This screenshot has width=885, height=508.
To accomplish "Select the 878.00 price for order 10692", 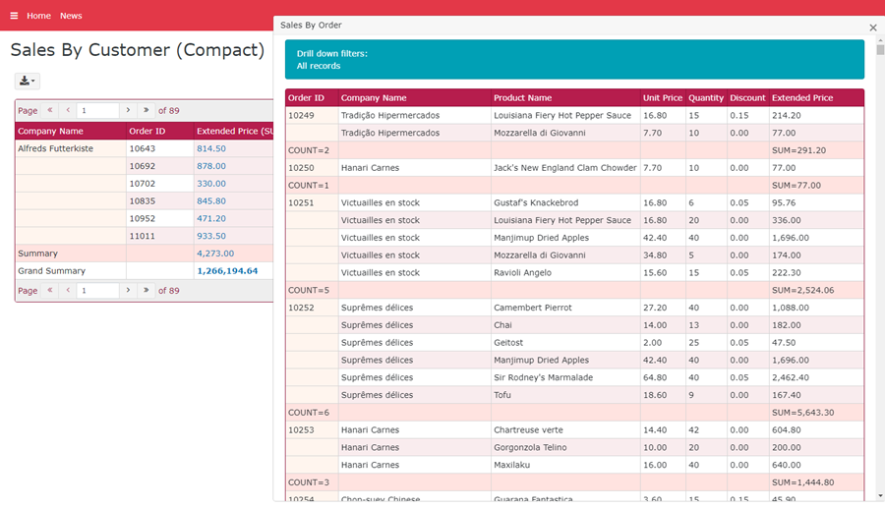I will (211, 167).
